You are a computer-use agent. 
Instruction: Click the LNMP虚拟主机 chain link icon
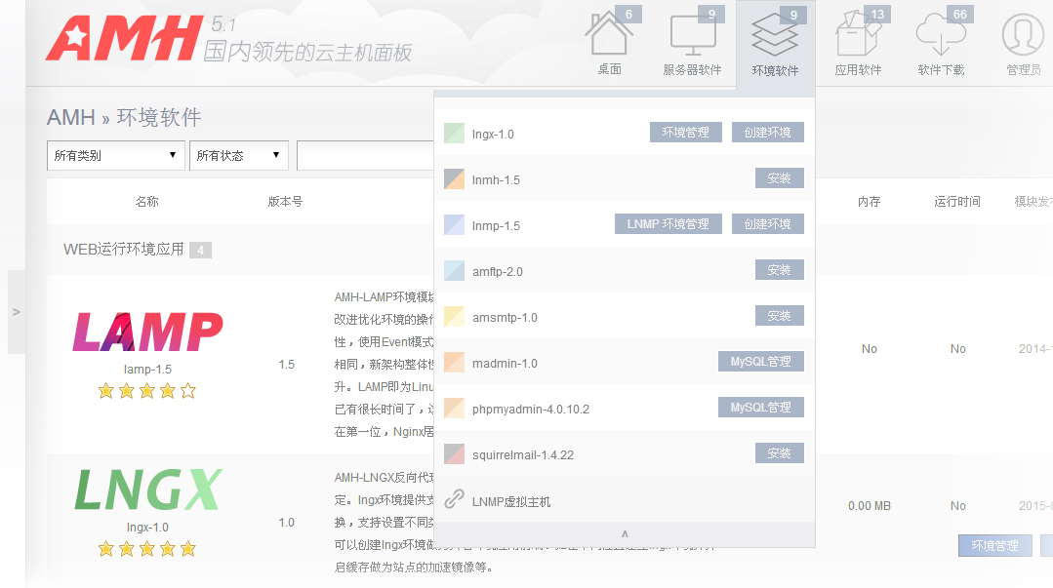coord(454,500)
